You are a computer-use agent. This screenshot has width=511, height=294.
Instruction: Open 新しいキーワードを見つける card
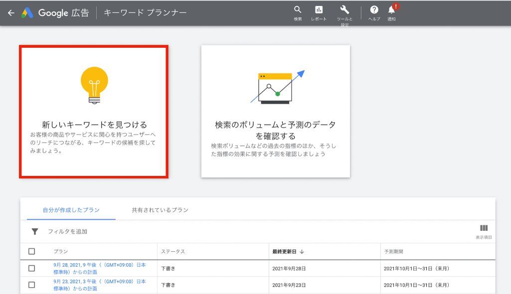coord(95,112)
